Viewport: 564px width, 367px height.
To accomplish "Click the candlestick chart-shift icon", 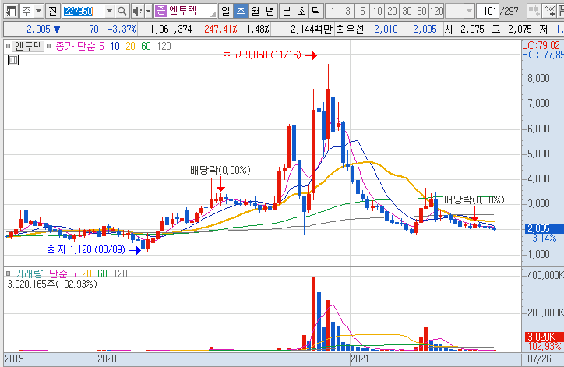I will (534, 11).
